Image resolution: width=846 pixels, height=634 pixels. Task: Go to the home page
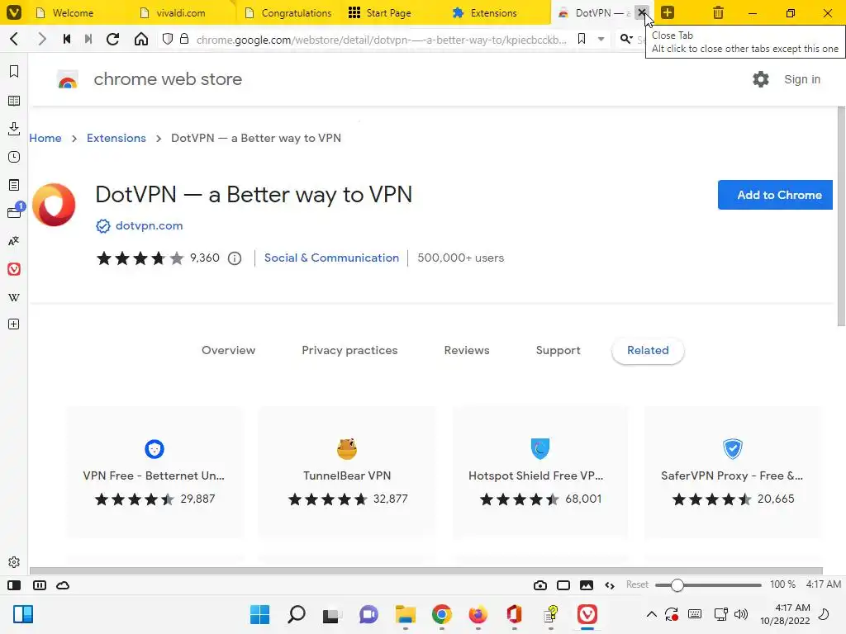pyautogui.click(x=140, y=39)
